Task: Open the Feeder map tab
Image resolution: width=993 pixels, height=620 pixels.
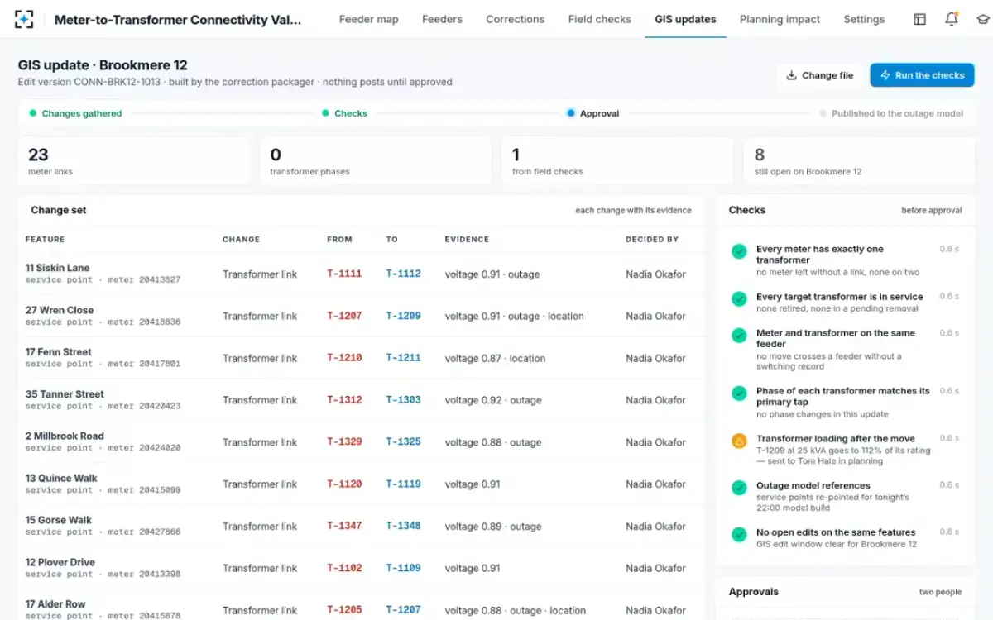Action: point(369,19)
